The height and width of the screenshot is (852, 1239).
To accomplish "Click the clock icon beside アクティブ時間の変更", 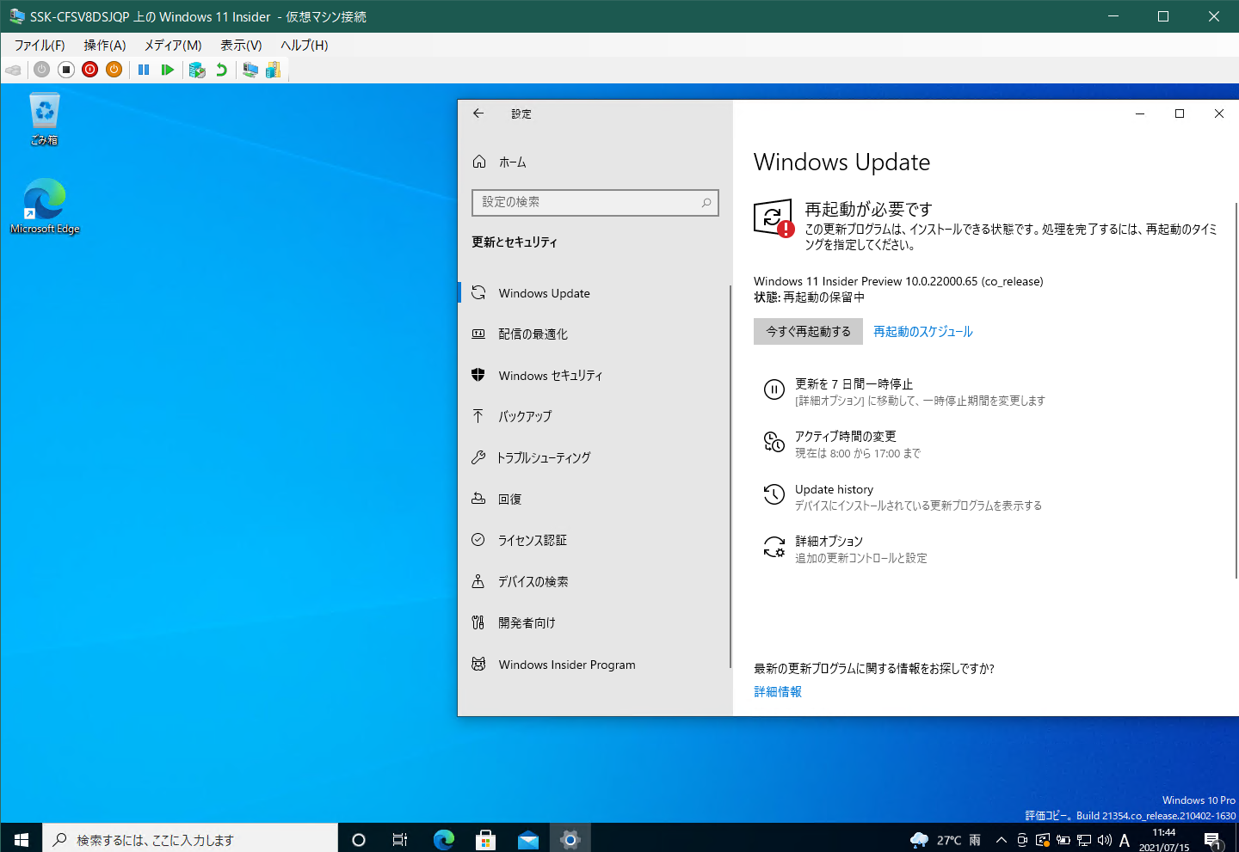I will (x=774, y=442).
